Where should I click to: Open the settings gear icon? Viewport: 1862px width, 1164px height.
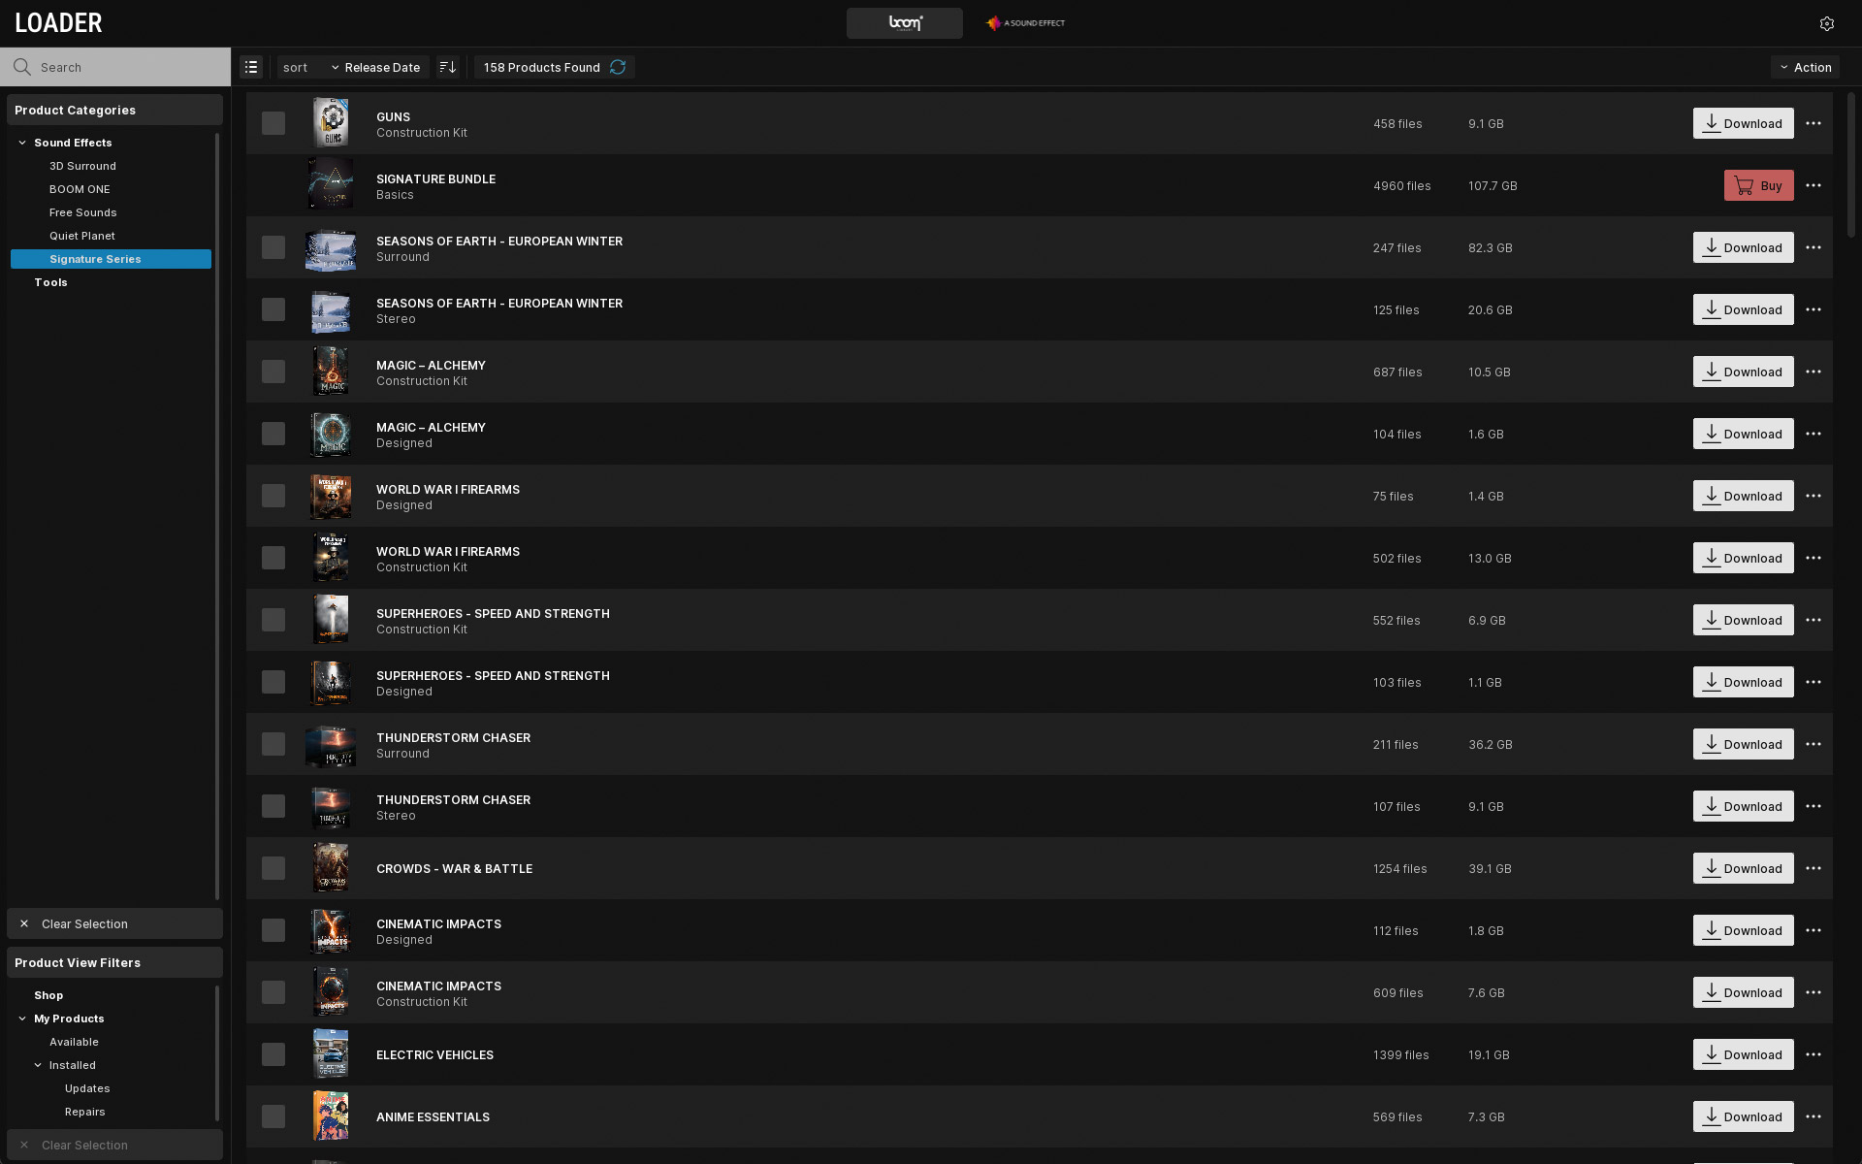tap(1826, 23)
